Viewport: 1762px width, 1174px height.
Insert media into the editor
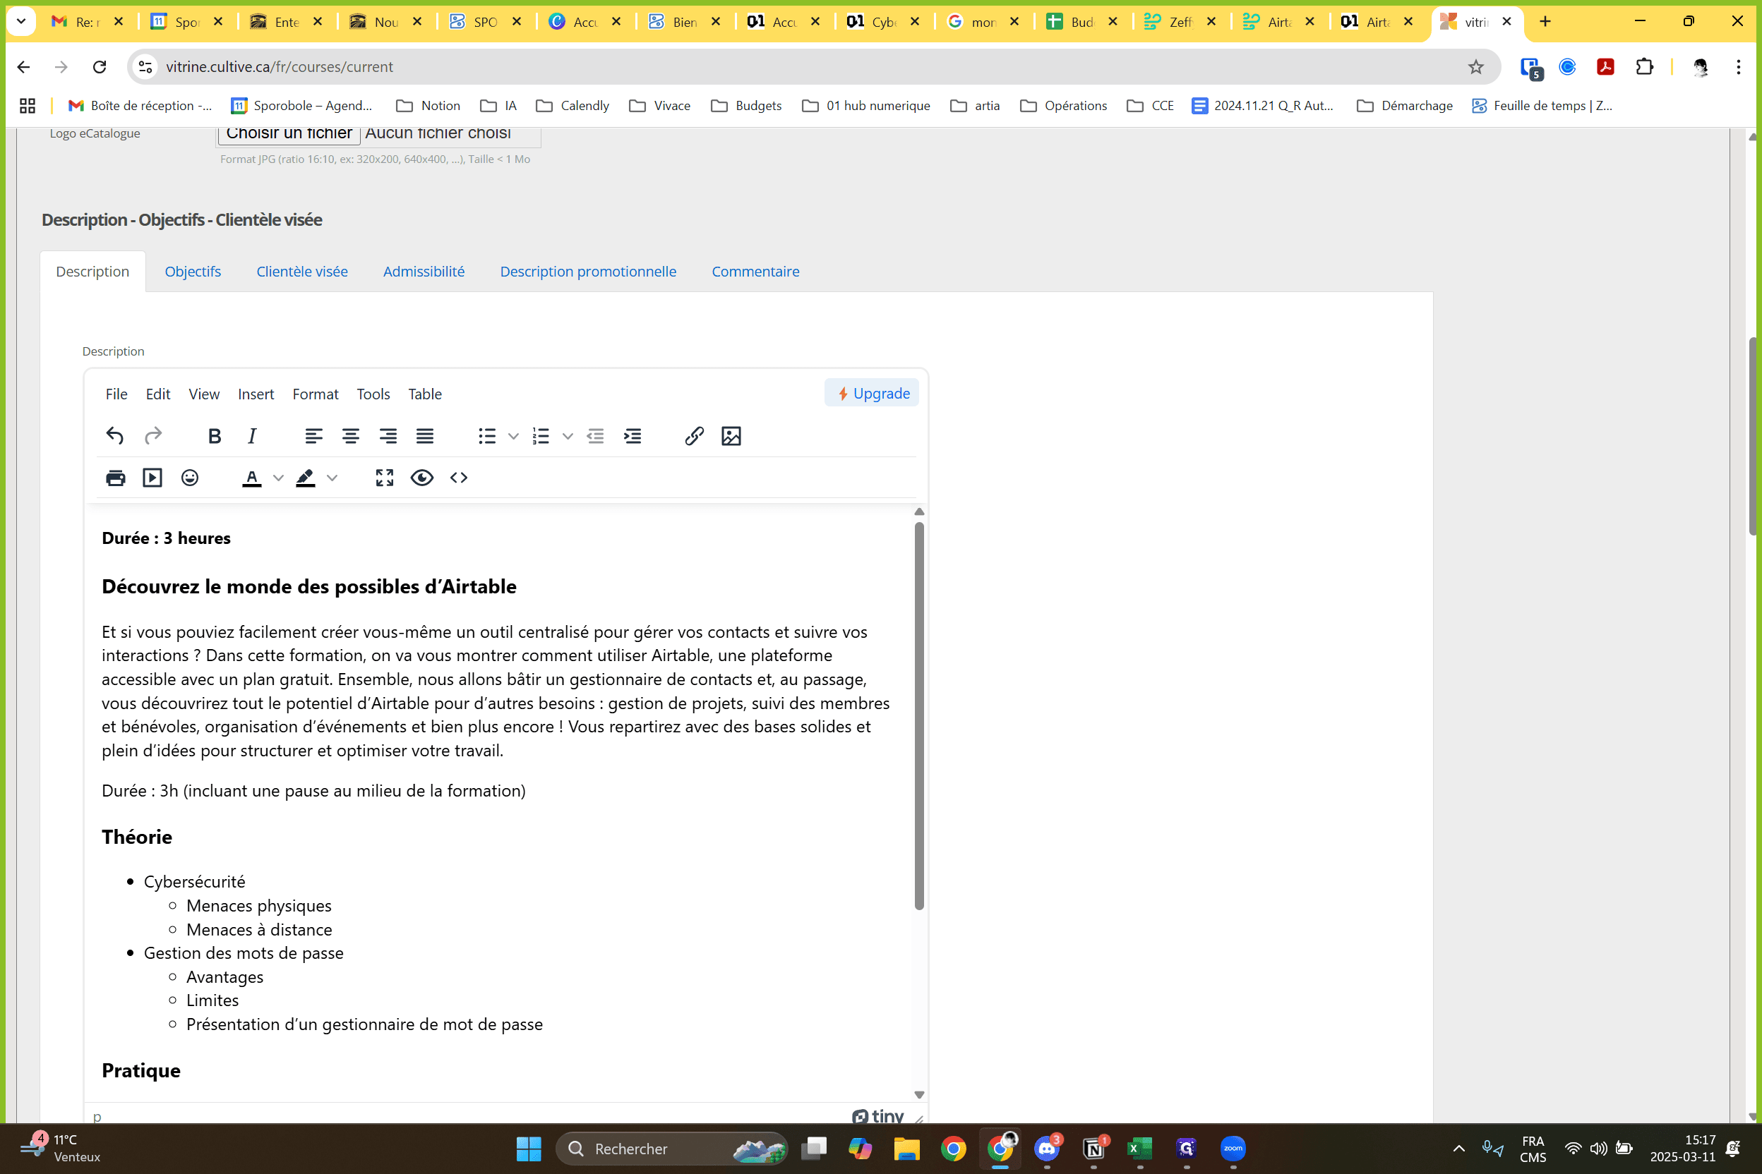coord(152,478)
